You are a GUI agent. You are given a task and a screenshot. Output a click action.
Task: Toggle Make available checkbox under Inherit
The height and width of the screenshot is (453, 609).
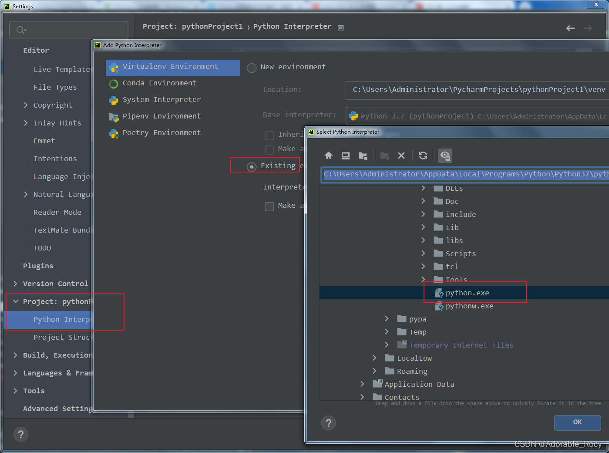point(269,150)
